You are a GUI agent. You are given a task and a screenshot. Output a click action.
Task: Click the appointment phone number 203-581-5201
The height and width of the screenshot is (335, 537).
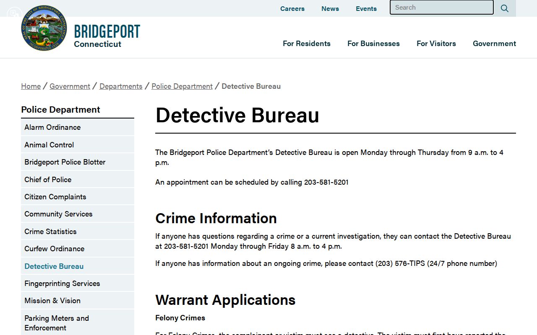pos(326,182)
